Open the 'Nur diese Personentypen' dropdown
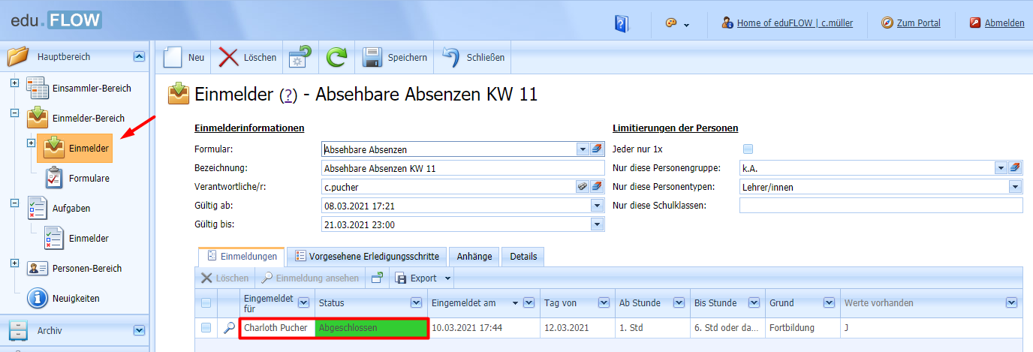 click(x=1015, y=187)
